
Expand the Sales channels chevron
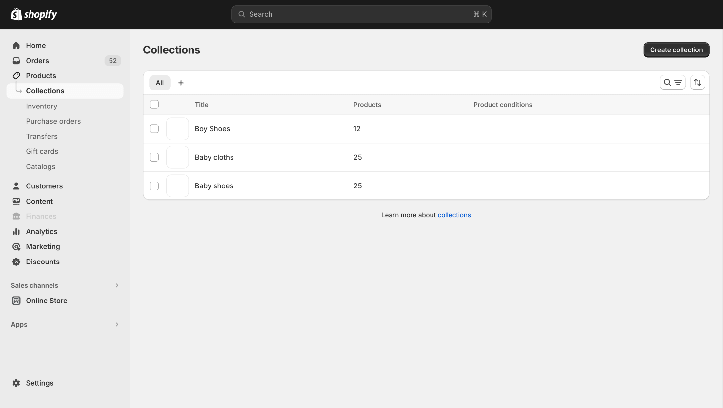click(117, 286)
